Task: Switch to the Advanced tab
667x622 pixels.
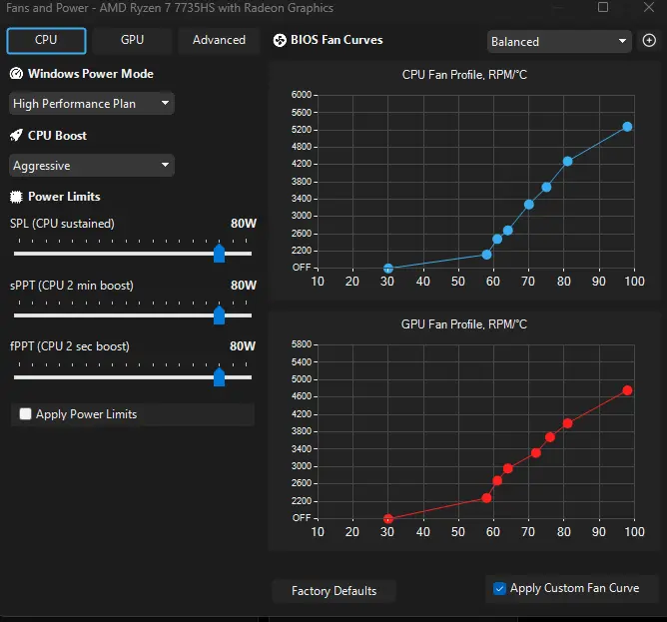Action: click(219, 40)
